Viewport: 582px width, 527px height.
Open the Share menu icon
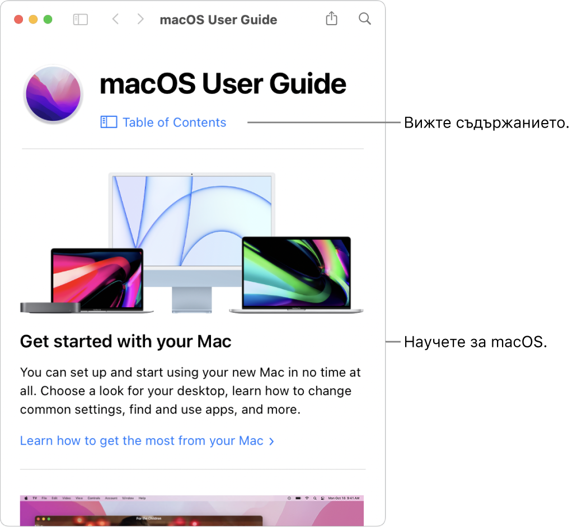[331, 18]
